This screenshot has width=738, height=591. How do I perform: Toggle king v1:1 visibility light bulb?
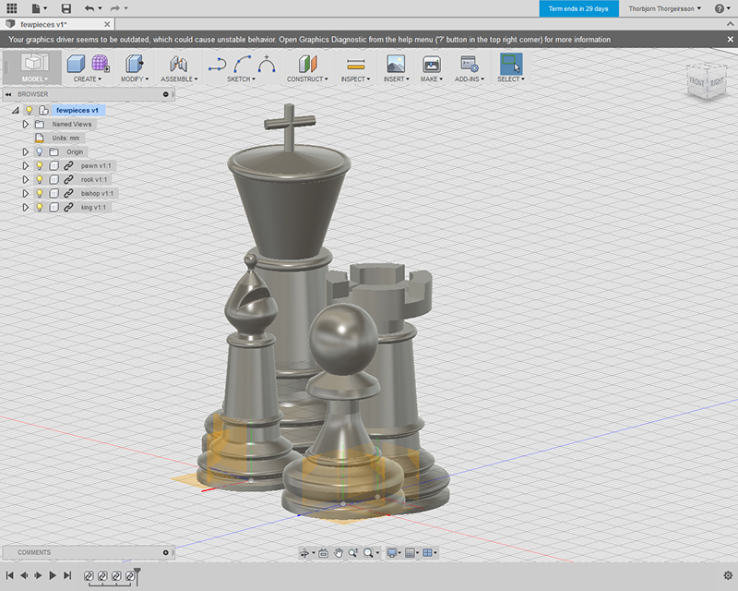click(40, 208)
